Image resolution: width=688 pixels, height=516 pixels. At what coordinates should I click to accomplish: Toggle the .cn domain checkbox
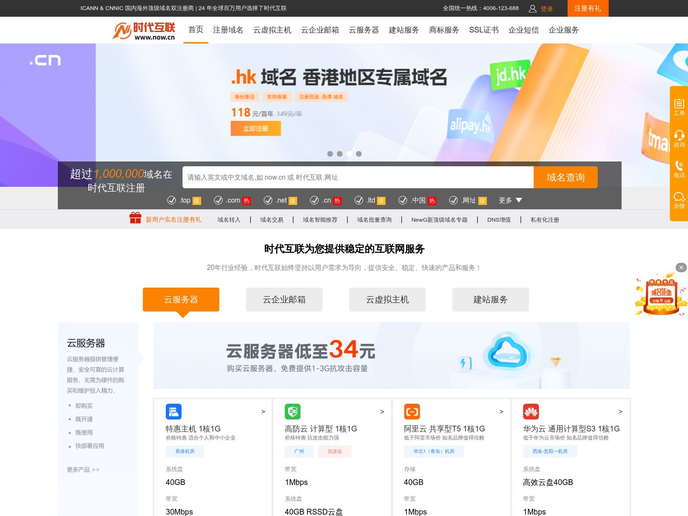point(314,200)
